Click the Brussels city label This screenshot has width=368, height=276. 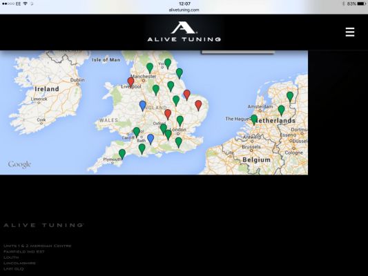(251, 147)
